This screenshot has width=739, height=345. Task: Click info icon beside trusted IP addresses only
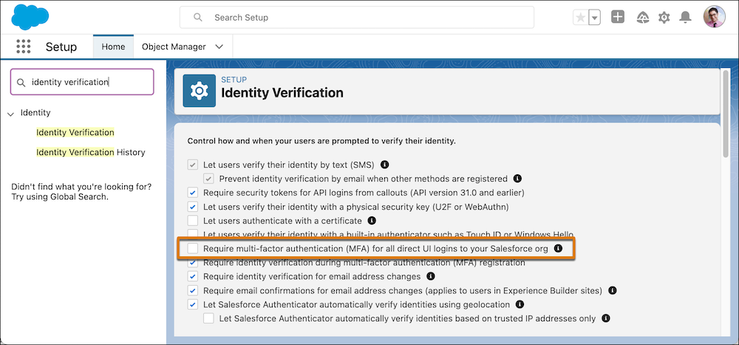(606, 318)
